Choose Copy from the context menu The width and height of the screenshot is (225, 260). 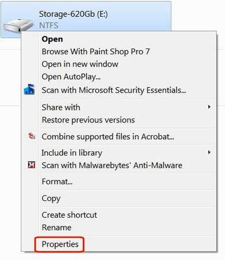[51, 199]
